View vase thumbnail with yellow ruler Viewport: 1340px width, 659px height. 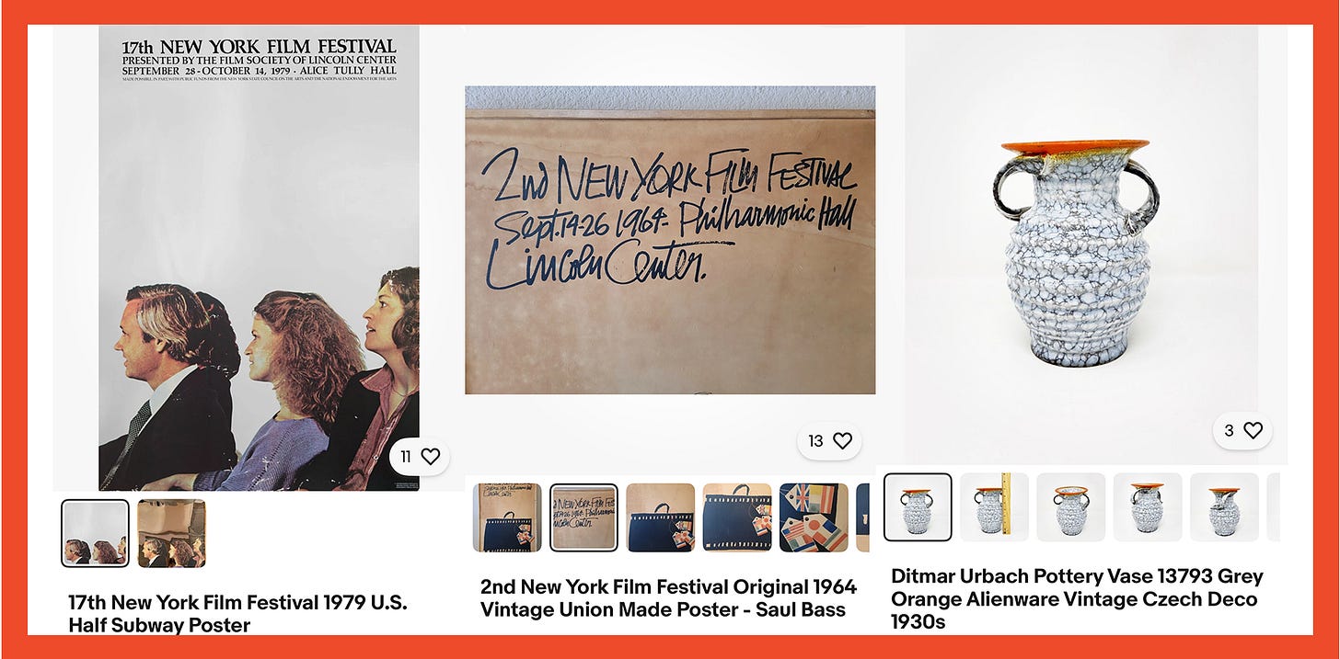(994, 507)
